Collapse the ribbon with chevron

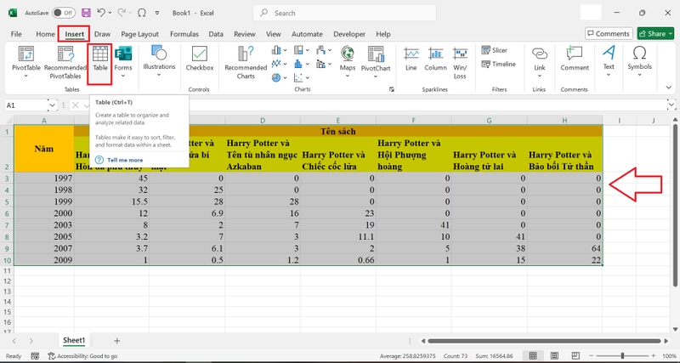[x=668, y=88]
